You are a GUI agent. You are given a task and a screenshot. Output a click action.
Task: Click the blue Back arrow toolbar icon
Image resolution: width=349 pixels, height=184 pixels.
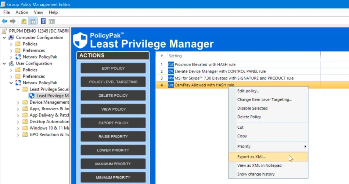click(4, 21)
